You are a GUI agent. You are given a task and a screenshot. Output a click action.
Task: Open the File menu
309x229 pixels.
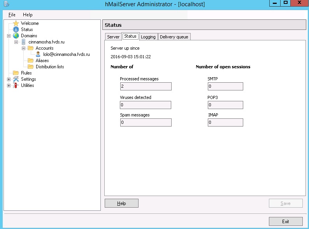tap(12, 15)
